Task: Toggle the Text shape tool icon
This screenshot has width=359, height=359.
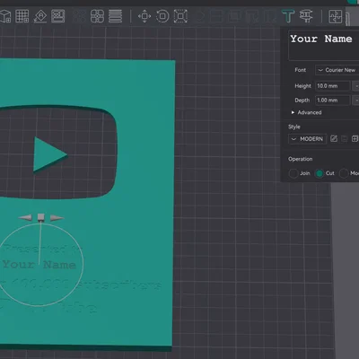Action: tap(288, 16)
